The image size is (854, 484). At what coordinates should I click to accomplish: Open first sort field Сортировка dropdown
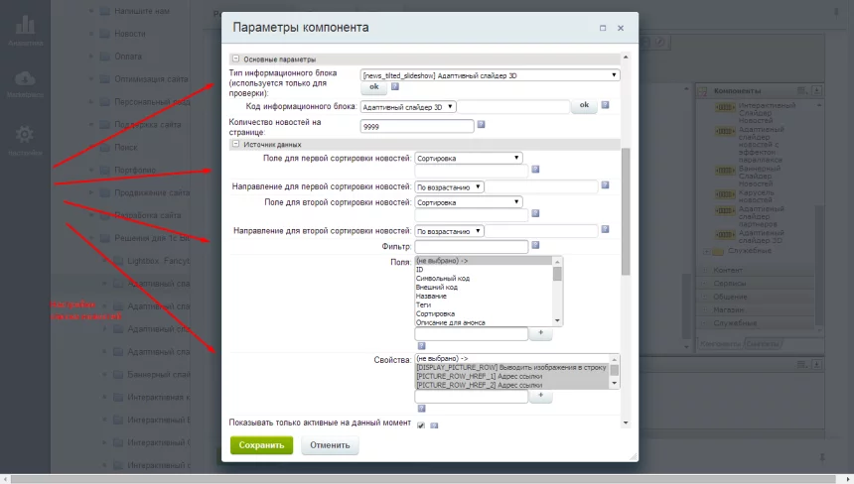click(x=469, y=158)
